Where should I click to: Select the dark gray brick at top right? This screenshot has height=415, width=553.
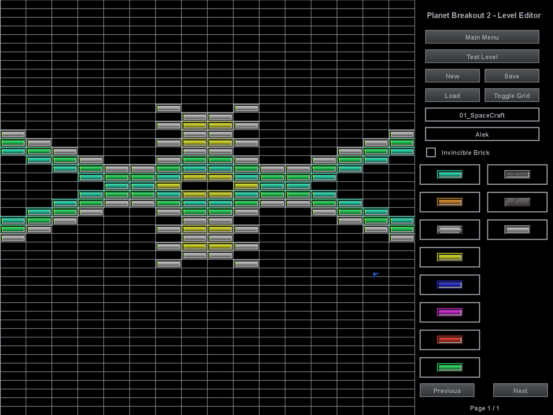pos(517,174)
